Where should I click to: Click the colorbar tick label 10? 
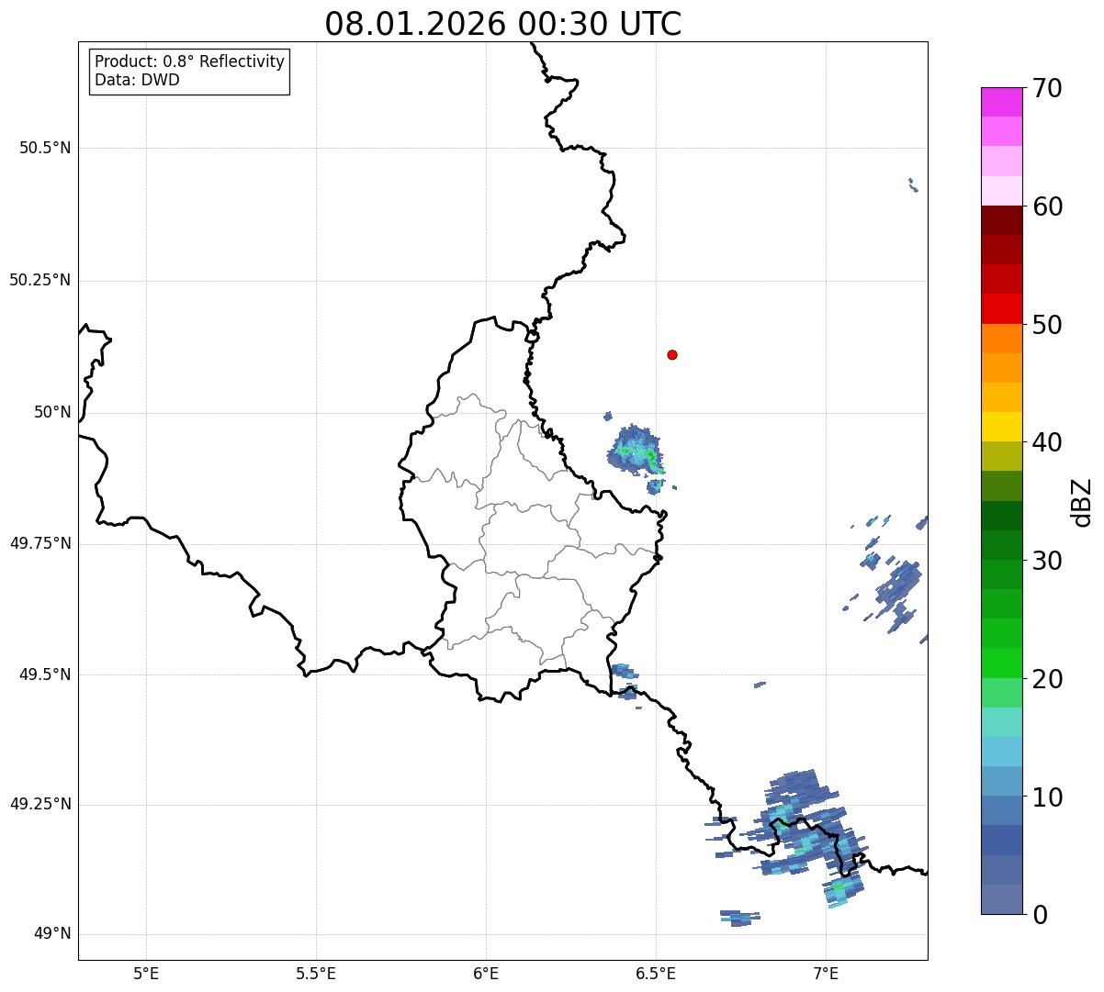coord(1047,797)
